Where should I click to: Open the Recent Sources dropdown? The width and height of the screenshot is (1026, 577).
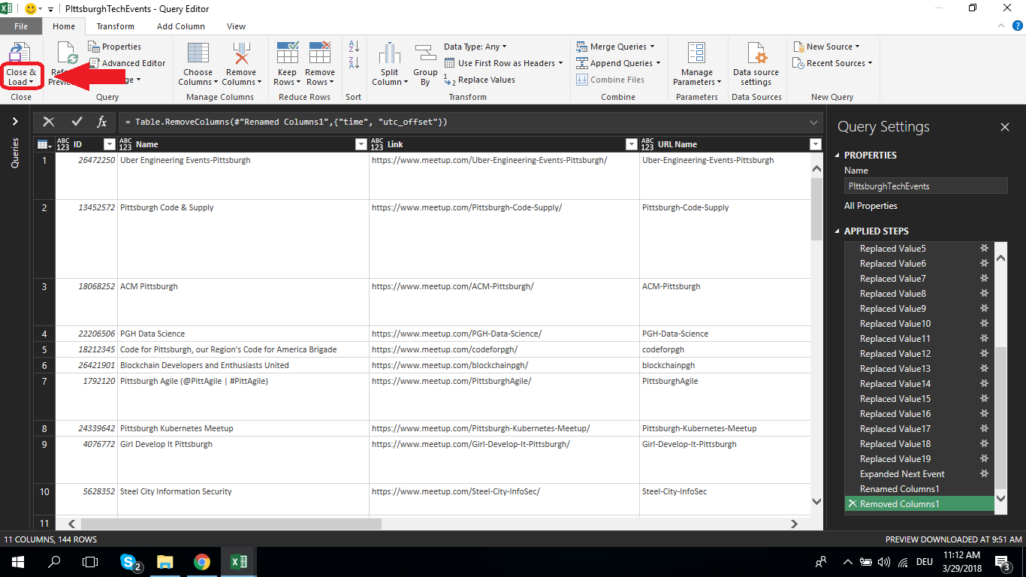tap(832, 63)
